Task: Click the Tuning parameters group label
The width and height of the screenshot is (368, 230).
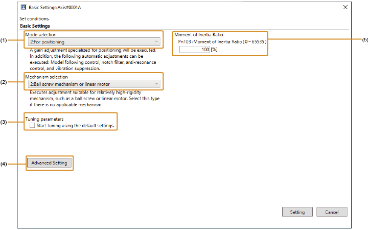Action: [x=44, y=119]
